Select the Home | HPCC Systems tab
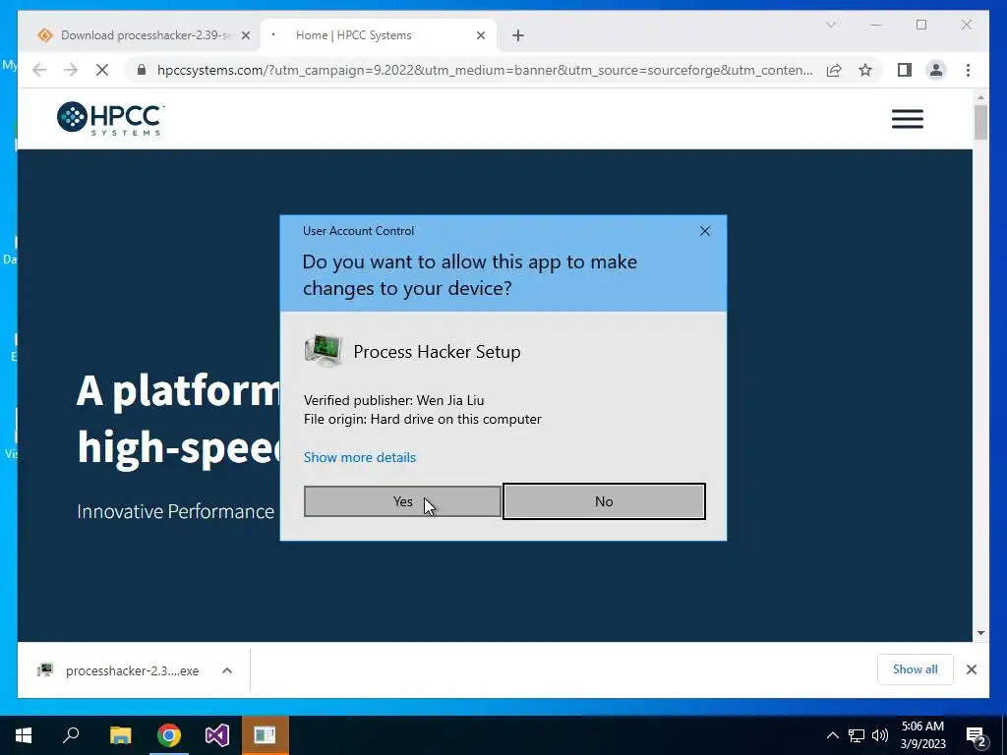Viewport: 1007px width, 755px height. point(379,35)
